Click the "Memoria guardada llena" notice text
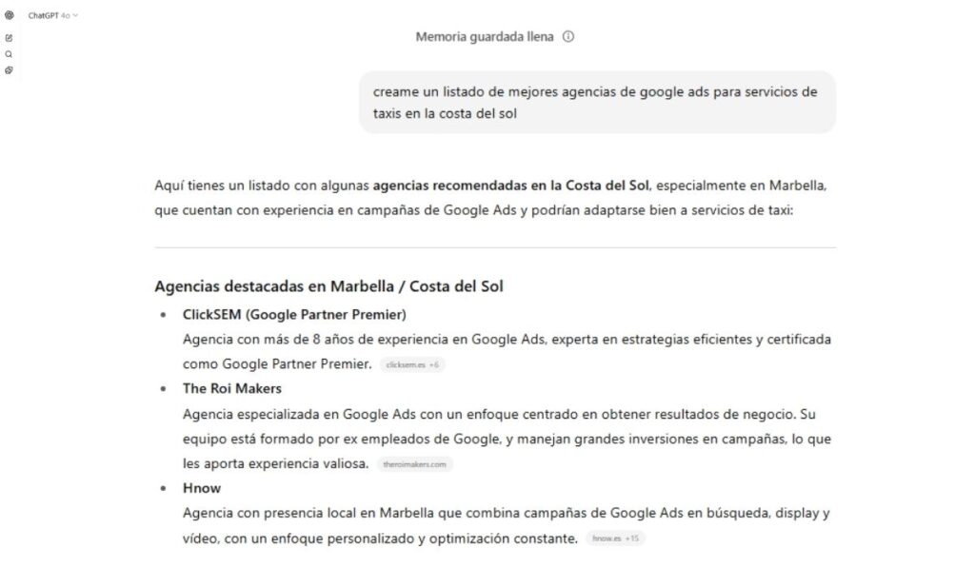This screenshot has height=568, width=975. (x=486, y=37)
